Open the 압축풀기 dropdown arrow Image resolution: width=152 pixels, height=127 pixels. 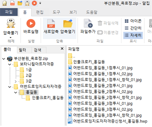[11, 37]
